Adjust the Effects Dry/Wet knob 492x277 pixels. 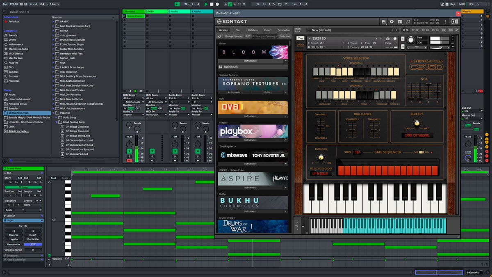[x=417, y=123]
